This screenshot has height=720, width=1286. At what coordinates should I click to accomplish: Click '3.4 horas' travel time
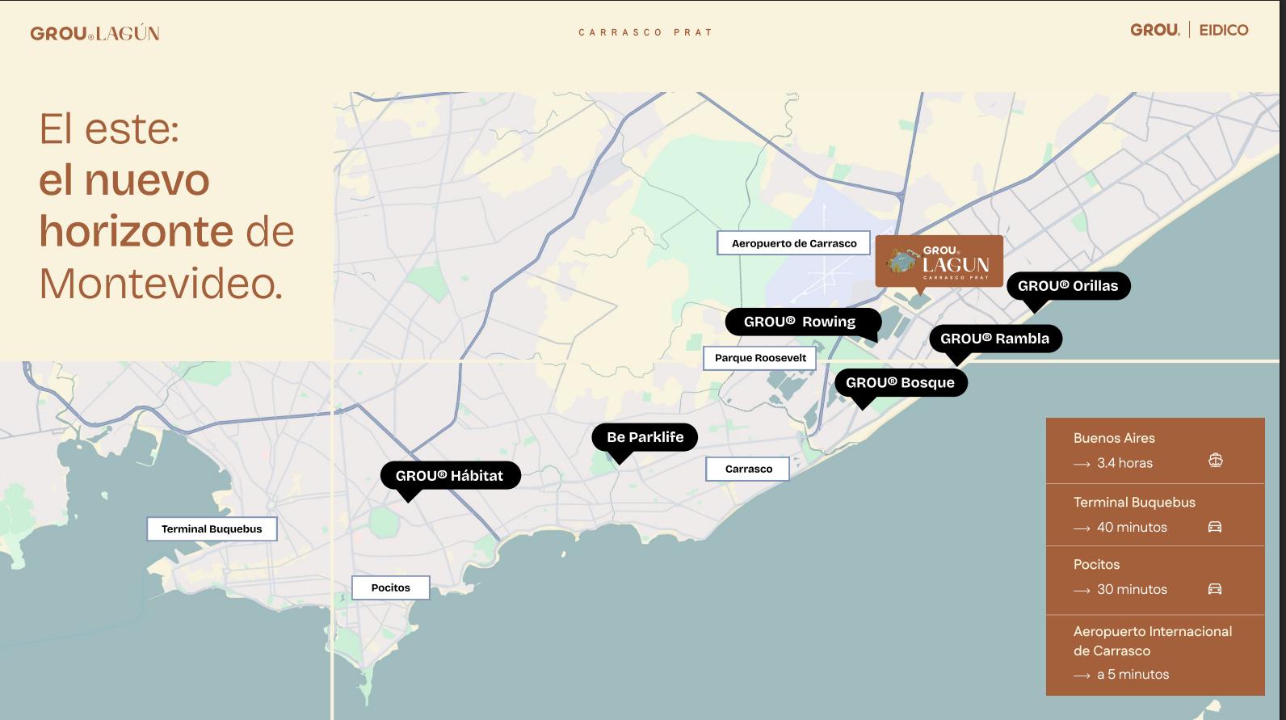(1124, 463)
